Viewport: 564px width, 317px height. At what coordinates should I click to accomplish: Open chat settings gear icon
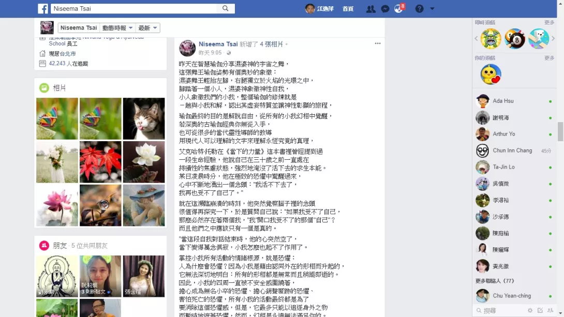(530, 310)
